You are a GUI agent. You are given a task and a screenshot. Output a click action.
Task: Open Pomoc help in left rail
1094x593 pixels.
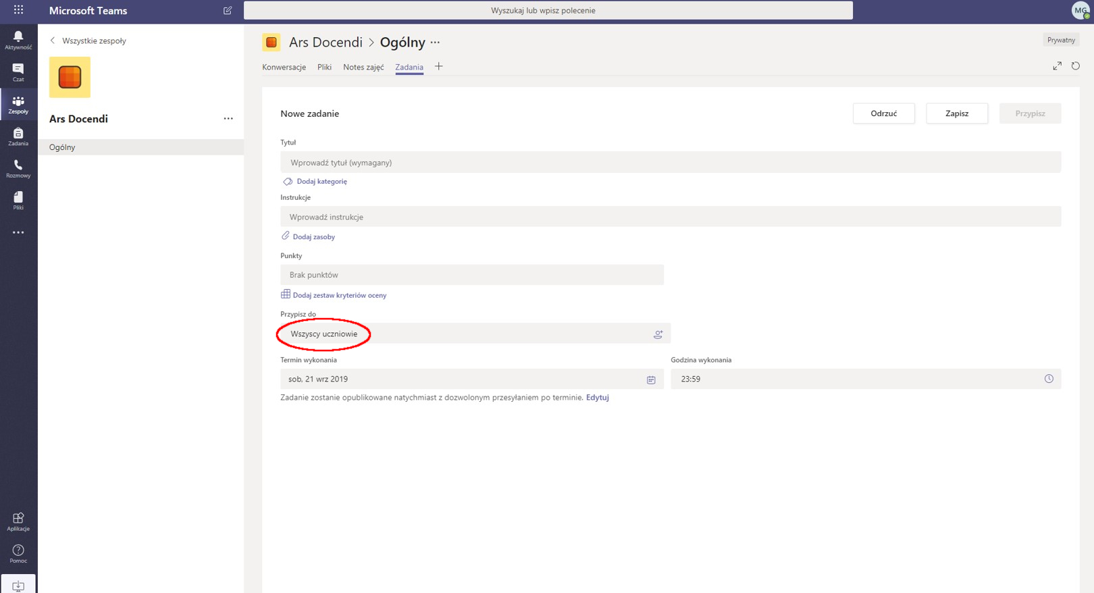(18, 554)
